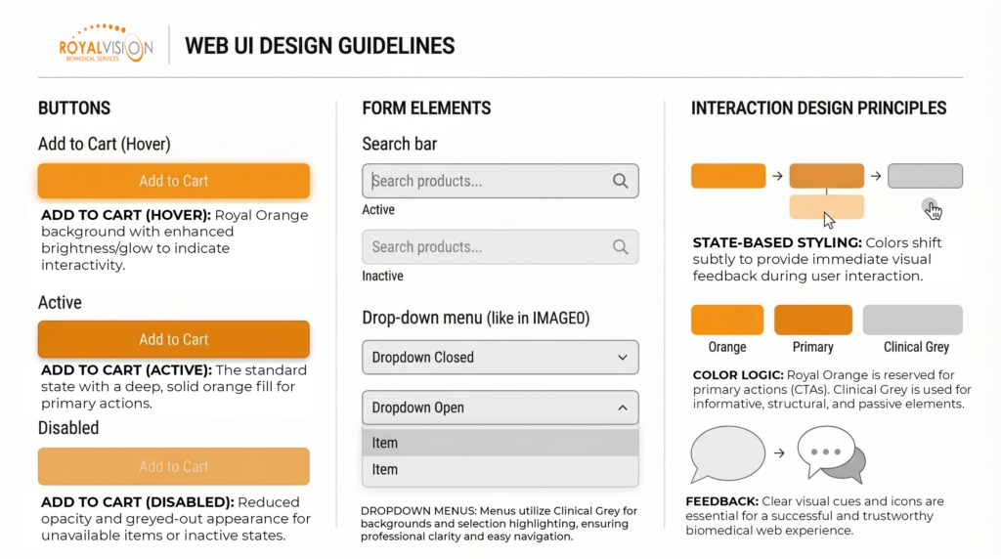Viewport: 1001px width, 559px height.
Task: Click the arrow between the speech bubbles
Action: (780, 453)
